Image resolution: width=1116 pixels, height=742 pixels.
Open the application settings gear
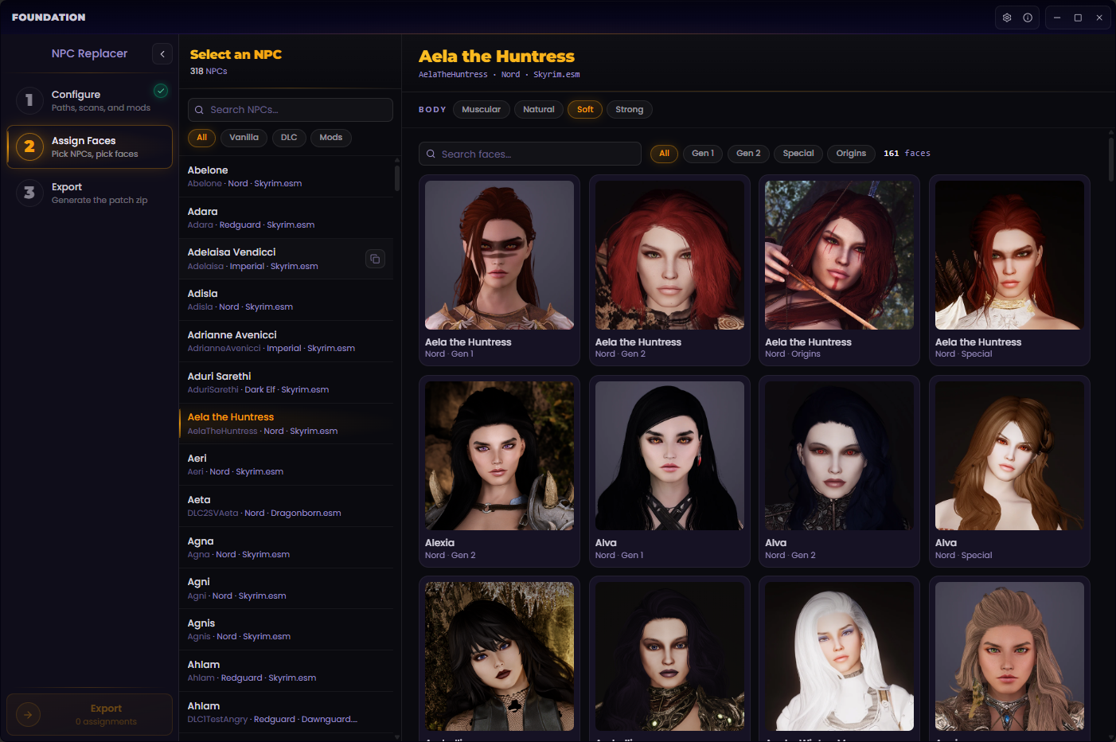[1006, 17]
